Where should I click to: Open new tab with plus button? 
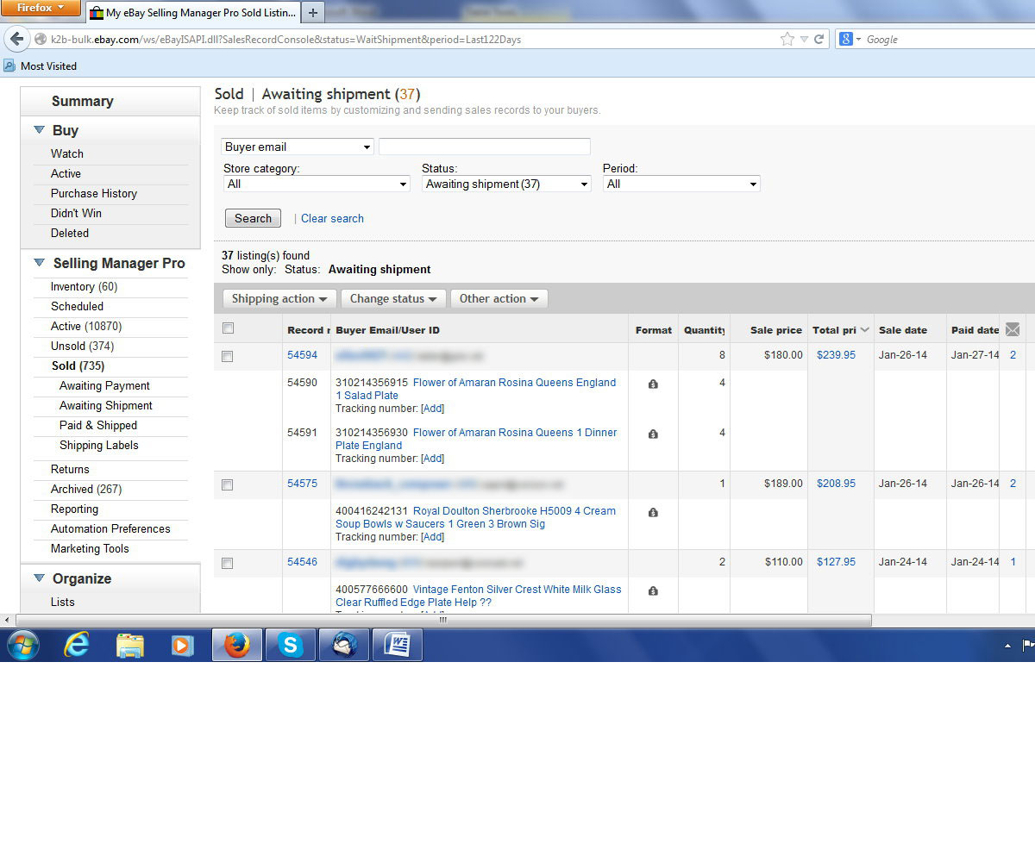(x=312, y=12)
